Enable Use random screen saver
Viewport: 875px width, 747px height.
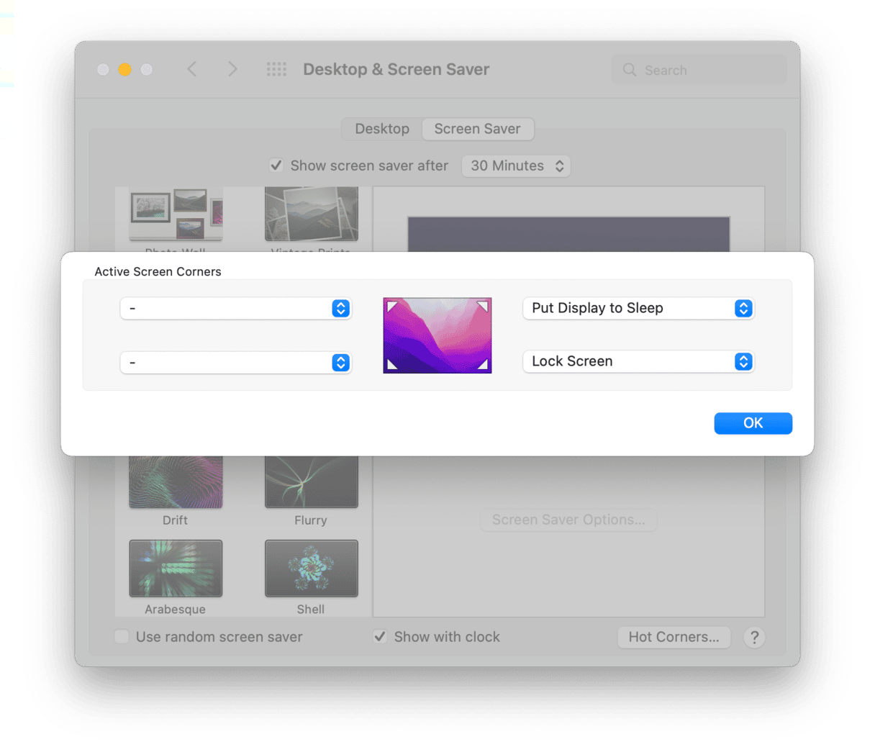coord(122,637)
